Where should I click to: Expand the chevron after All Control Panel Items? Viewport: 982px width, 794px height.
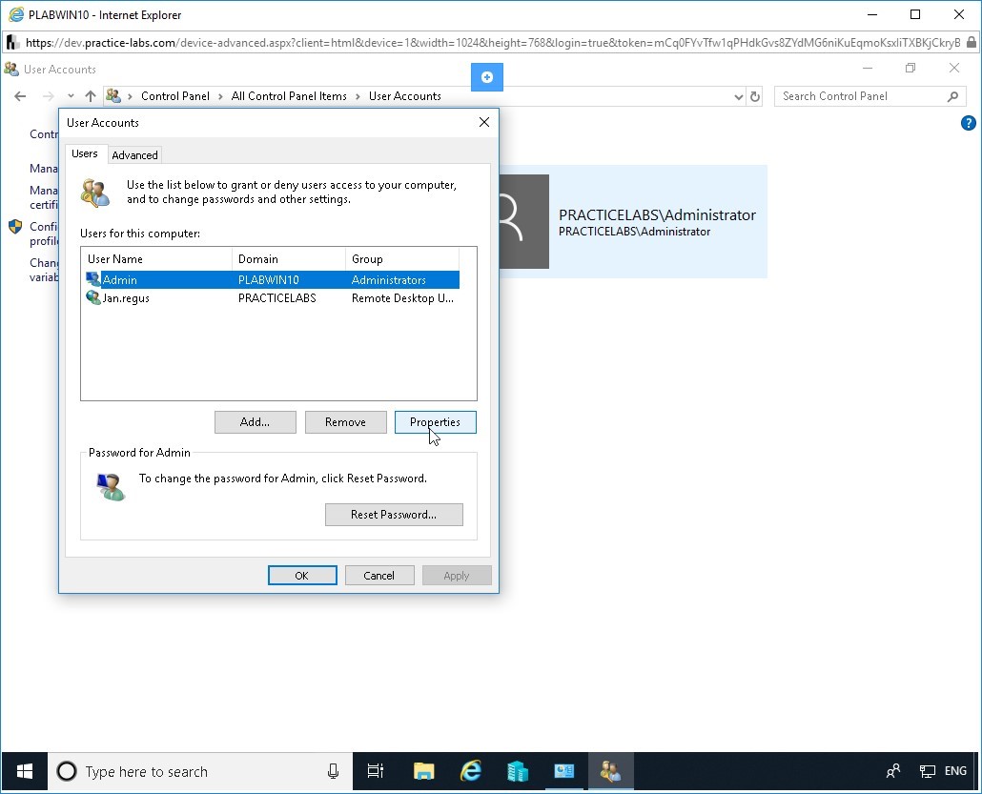tap(358, 96)
